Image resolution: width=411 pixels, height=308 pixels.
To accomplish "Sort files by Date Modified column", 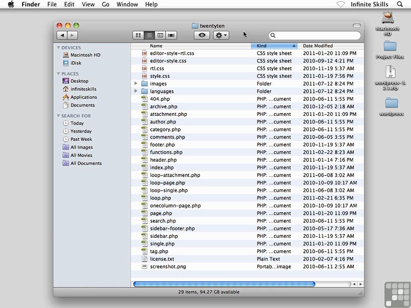I will 331,46.
